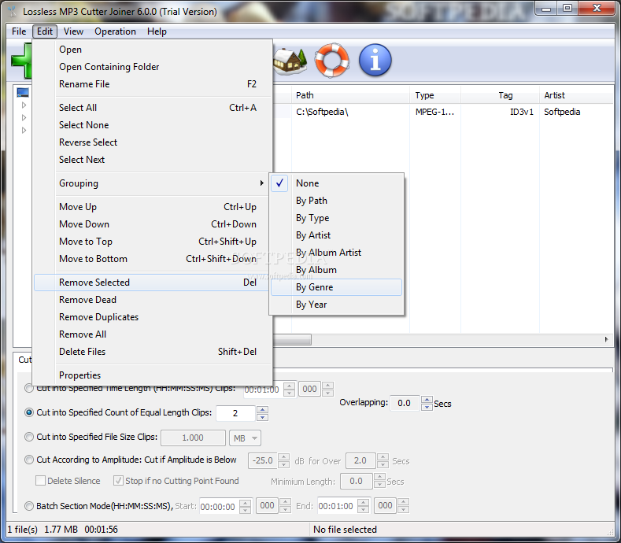Image resolution: width=621 pixels, height=543 pixels.
Task: Increase equal length clips count stepper
Action: tap(262, 409)
